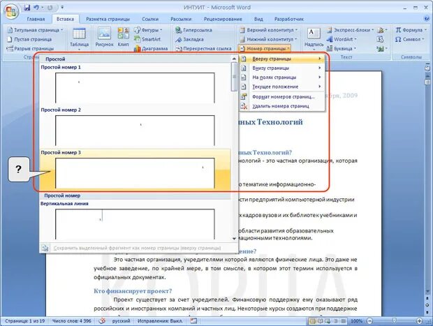Screen dimensions: 433x326
Task: Click Страница: 1 из 19 status
Action: coord(25,321)
